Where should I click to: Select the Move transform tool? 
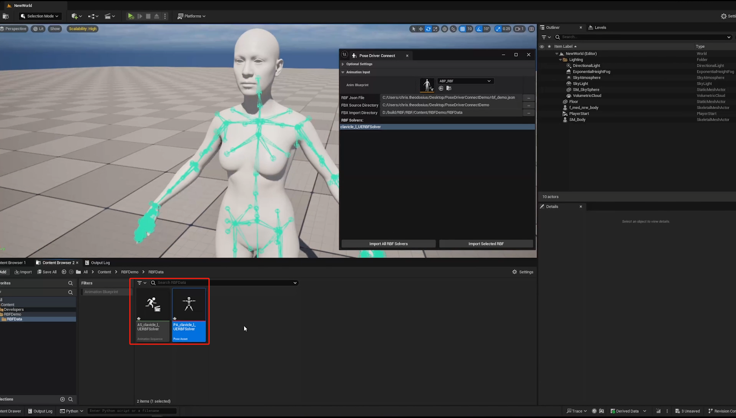point(420,29)
